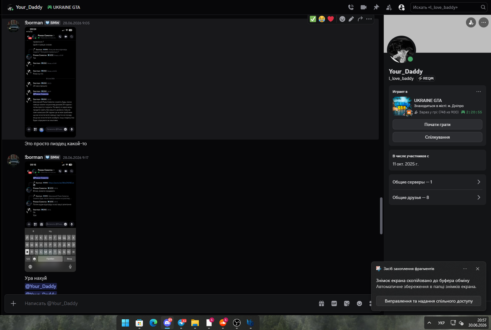Viewport: 491px width, 330px height.
Task: Click !borman username on 9:05 message
Action: [34, 23]
